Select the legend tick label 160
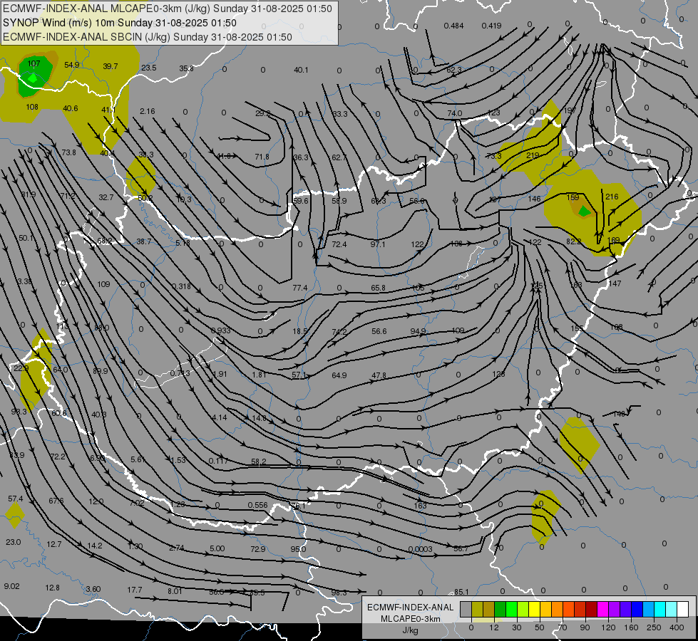The height and width of the screenshot is (641, 698). (x=631, y=627)
